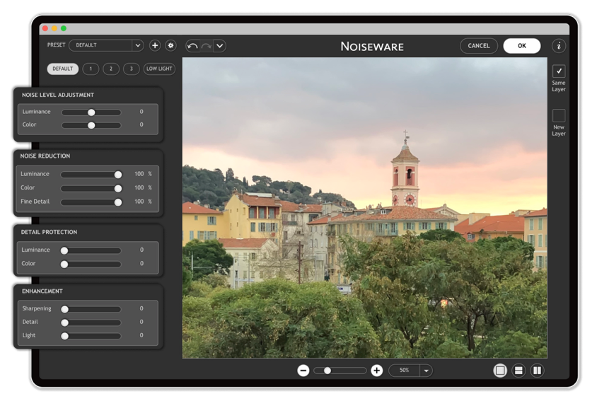The image size is (597, 413).
Task: Click the preview image of the town
Action: [x=364, y=208]
